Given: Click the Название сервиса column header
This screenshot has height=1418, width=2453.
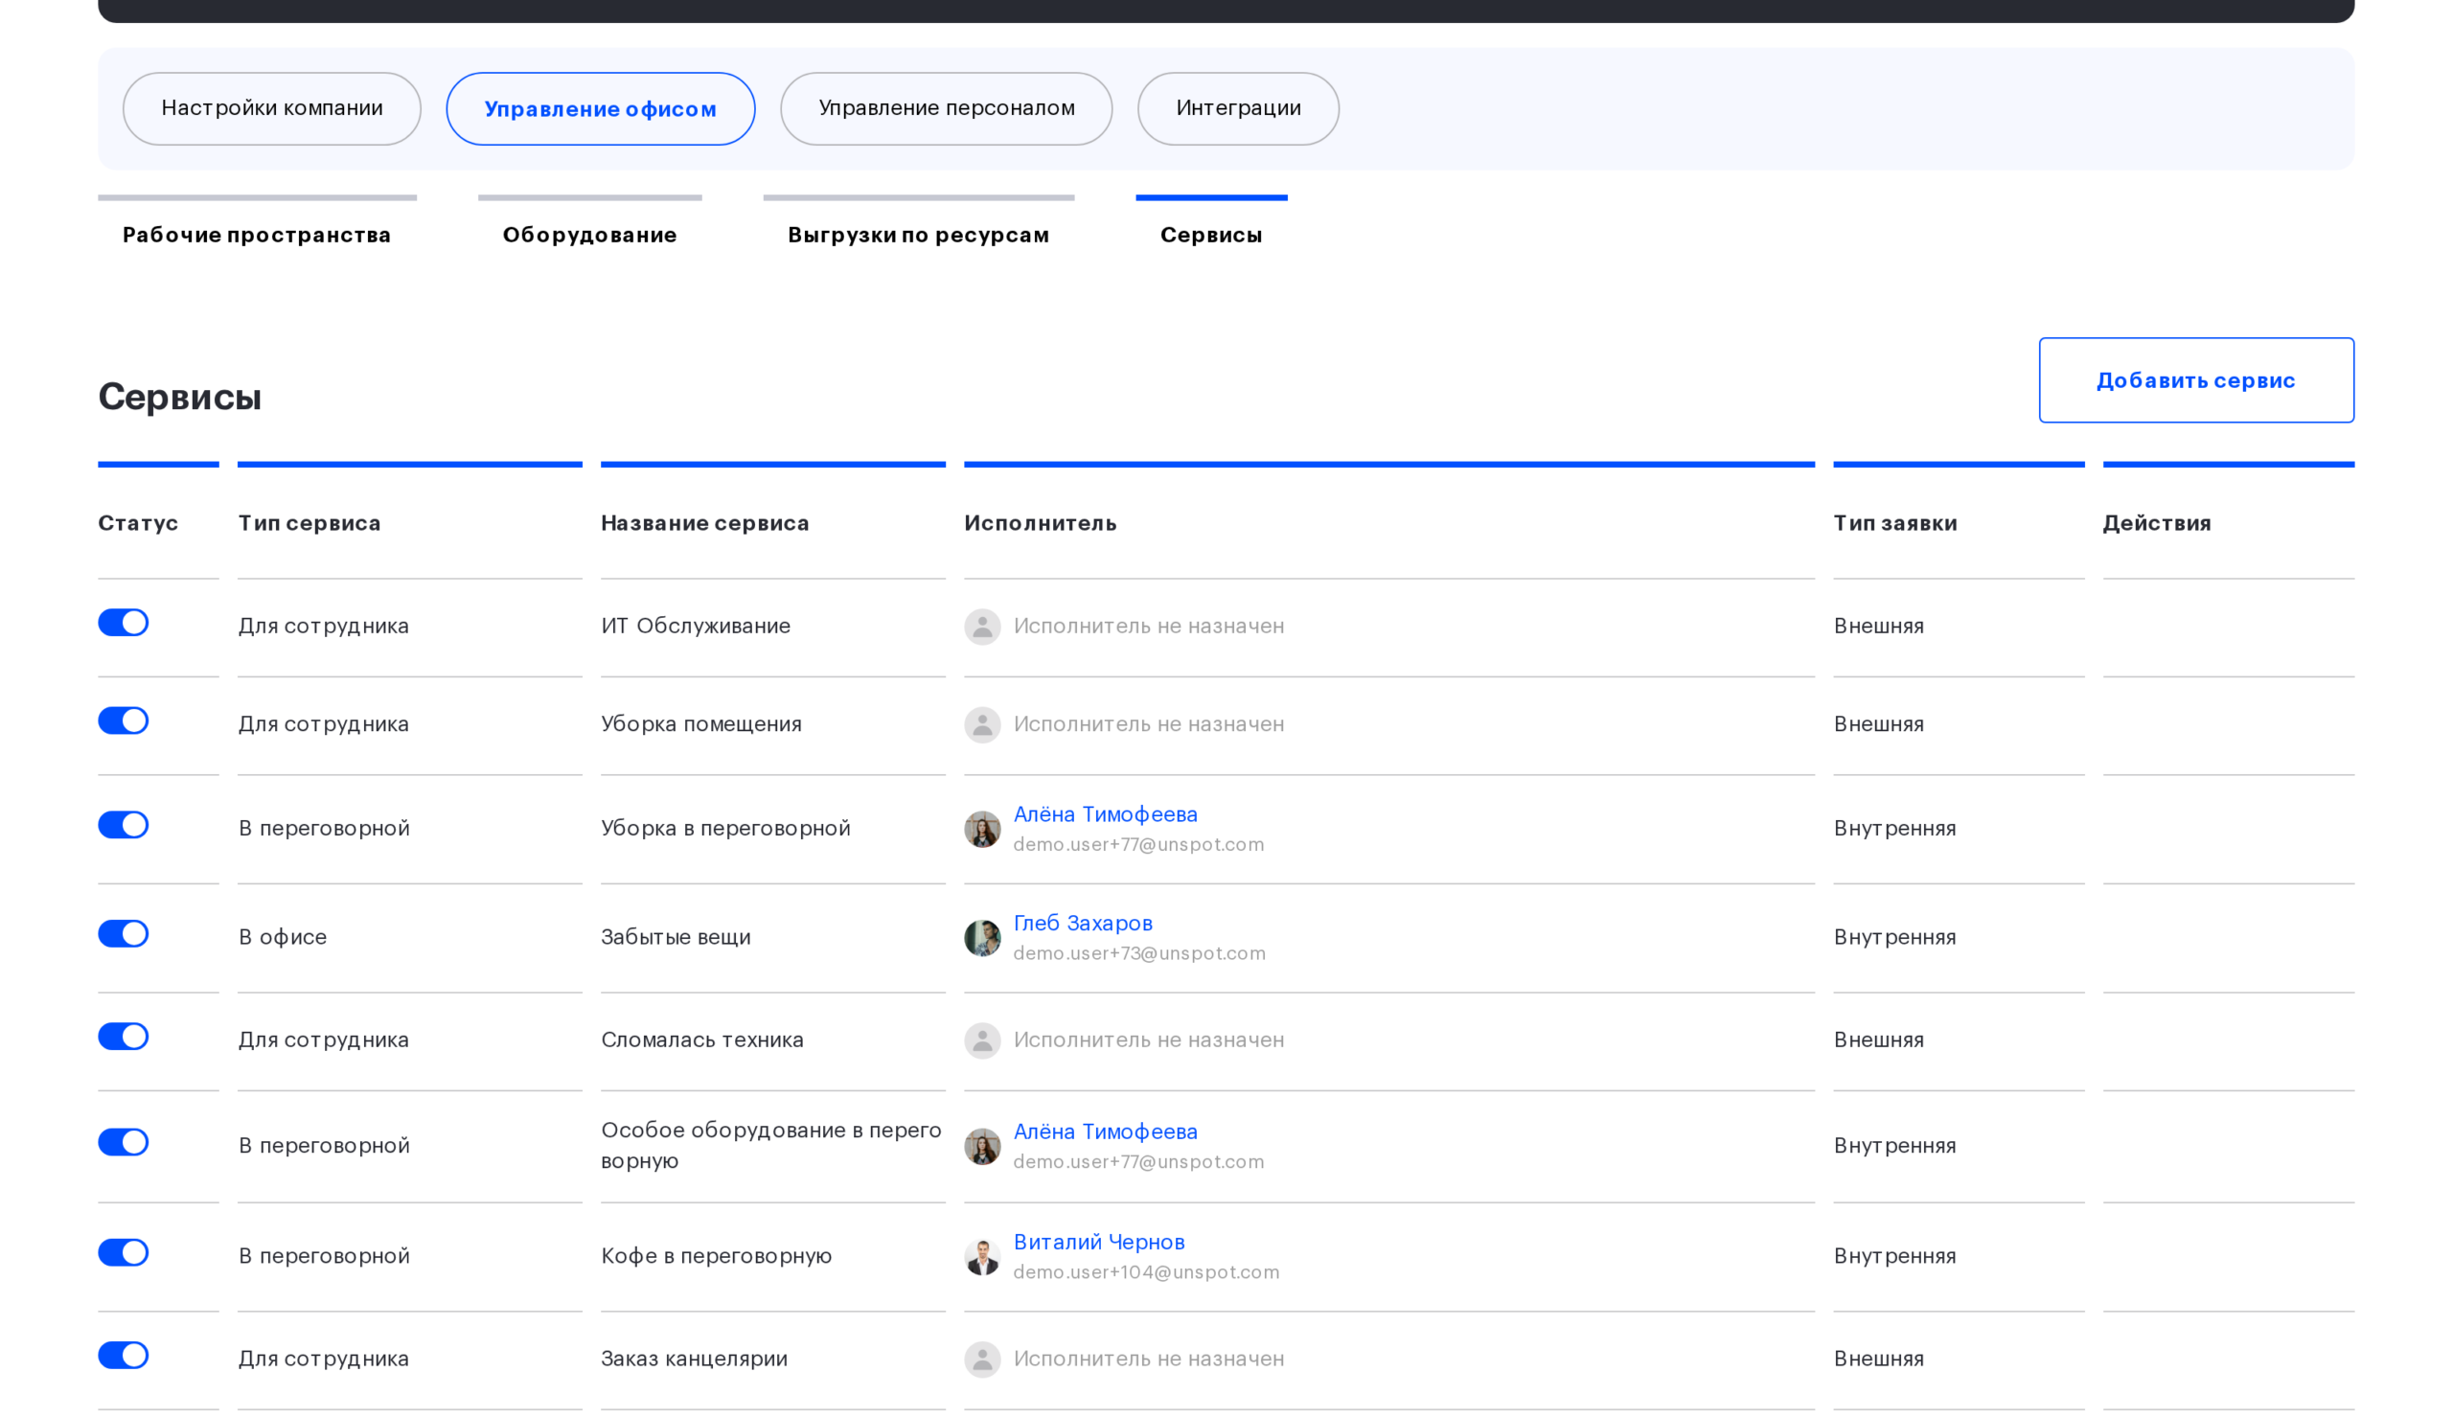Looking at the screenshot, I should click(704, 522).
